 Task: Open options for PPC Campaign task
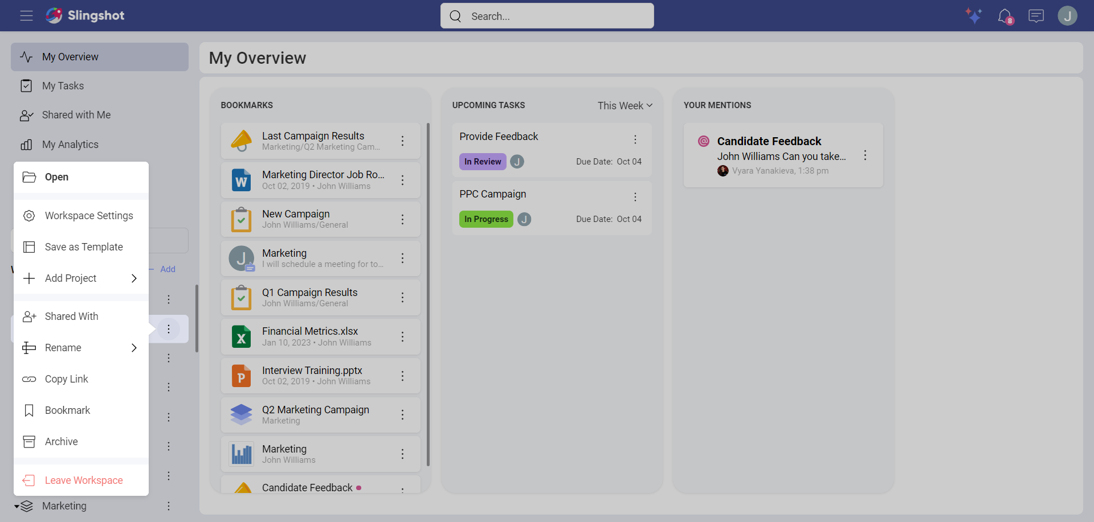635,197
